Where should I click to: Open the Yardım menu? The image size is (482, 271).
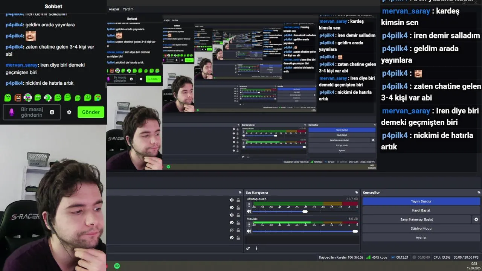128,9
